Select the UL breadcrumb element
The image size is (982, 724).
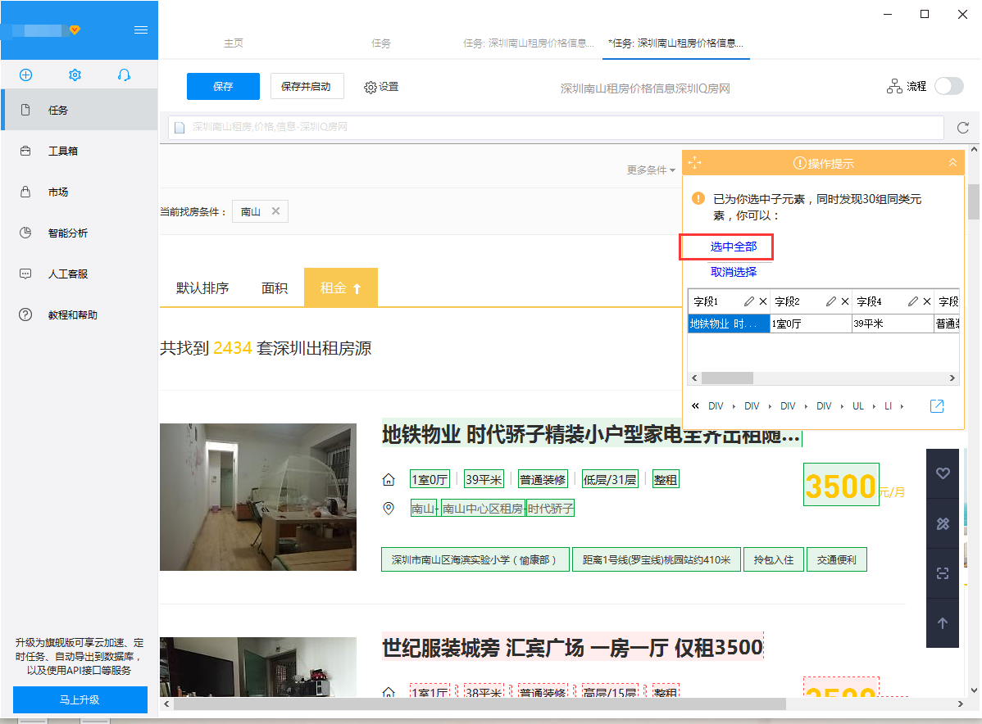[858, 406]
